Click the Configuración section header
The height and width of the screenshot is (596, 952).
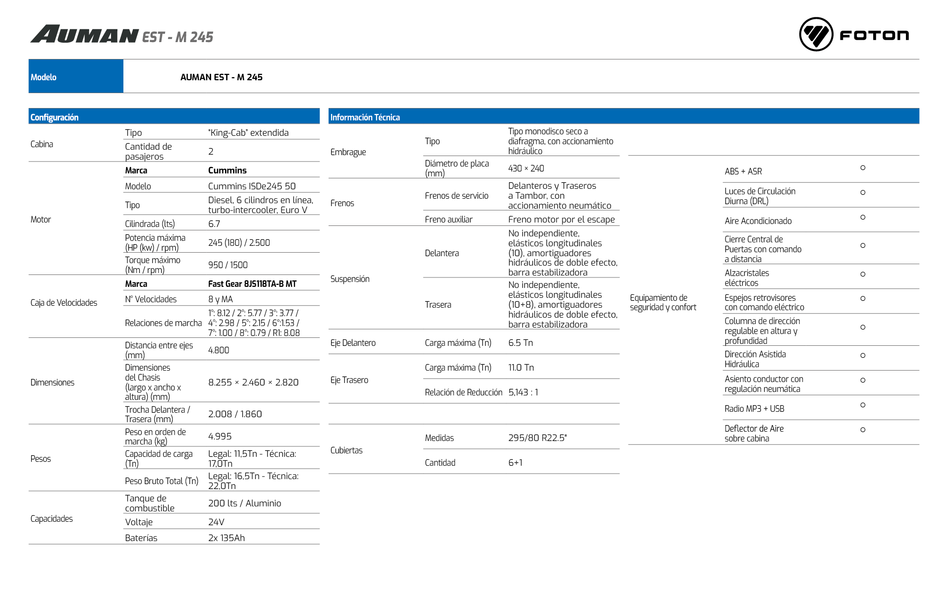[174, 116]
